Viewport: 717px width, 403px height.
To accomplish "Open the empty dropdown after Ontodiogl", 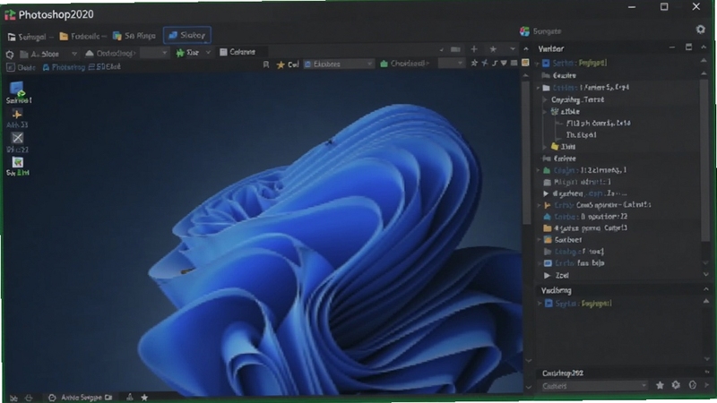I will 154,53.
